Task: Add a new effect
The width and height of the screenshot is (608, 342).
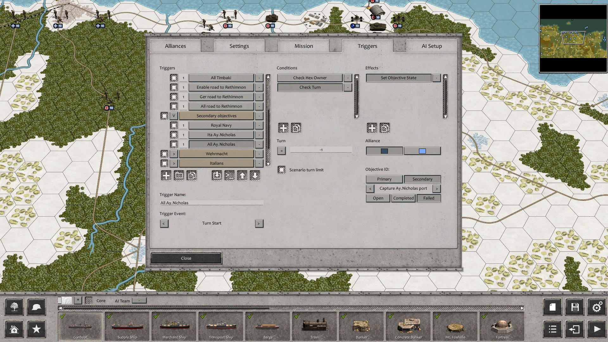Action: (372, 128)
